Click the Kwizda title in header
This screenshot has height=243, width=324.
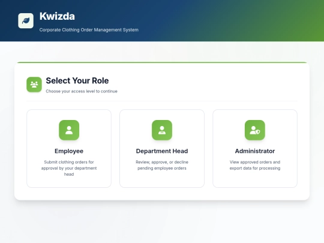tap(57, 16)
